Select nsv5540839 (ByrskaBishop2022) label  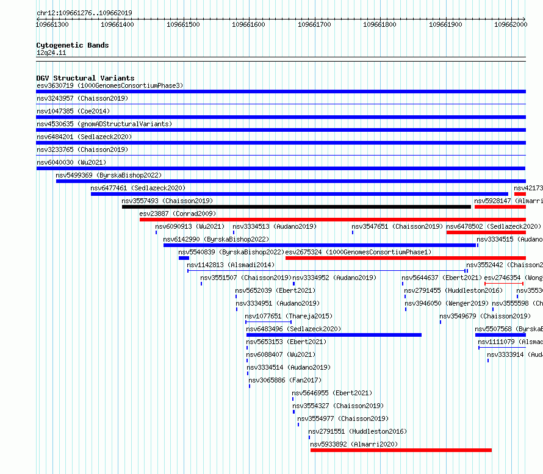[231, 252]
